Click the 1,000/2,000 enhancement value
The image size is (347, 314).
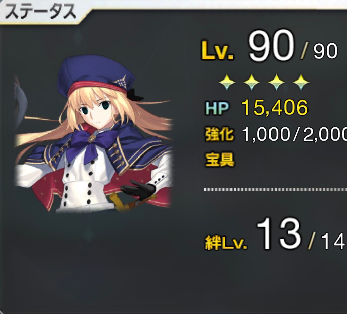coord(294,134)
